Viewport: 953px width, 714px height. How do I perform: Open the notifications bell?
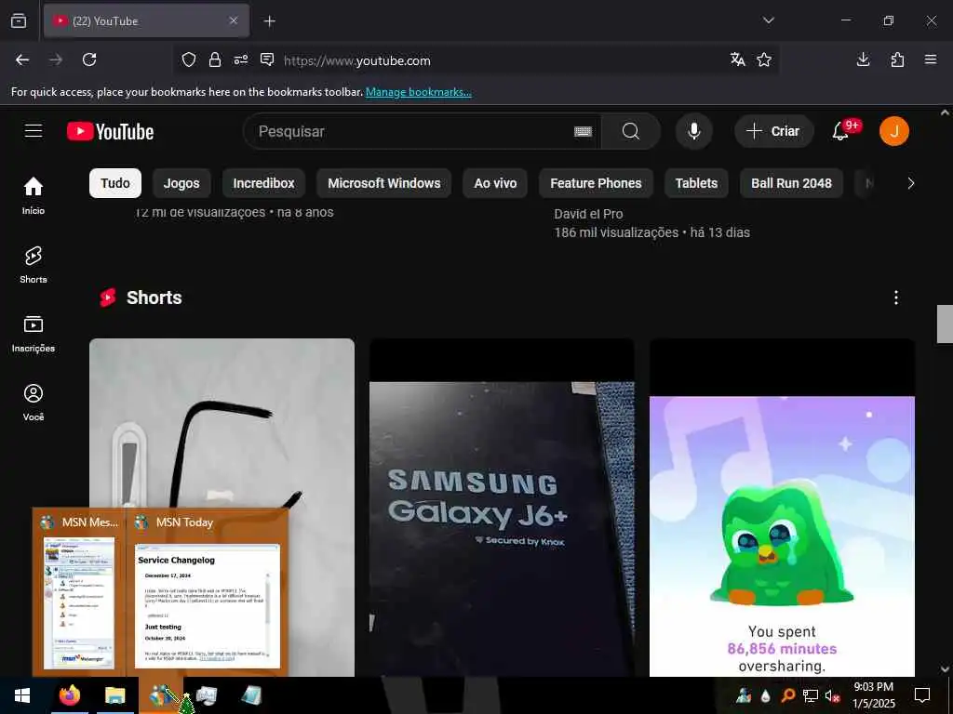[x=840, y=131]
